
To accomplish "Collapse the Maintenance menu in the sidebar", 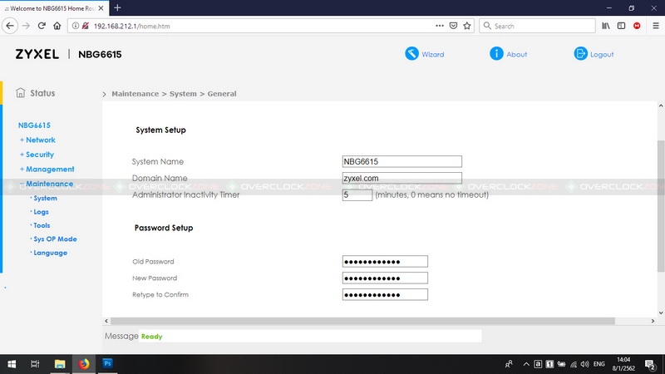I will [47, 184].
